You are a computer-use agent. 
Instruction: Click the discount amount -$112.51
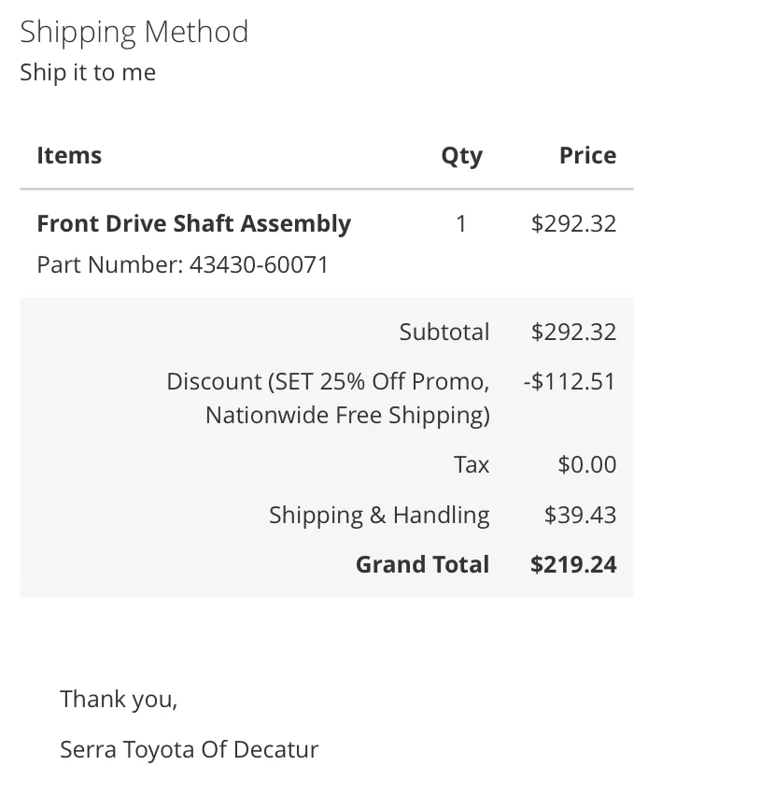(x=570, y=381)
